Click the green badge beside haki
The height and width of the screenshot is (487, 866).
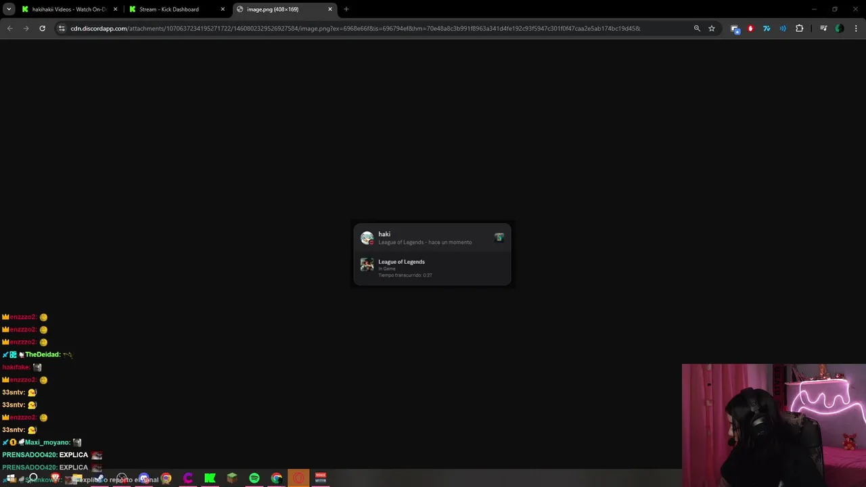[x=499, y=237]
